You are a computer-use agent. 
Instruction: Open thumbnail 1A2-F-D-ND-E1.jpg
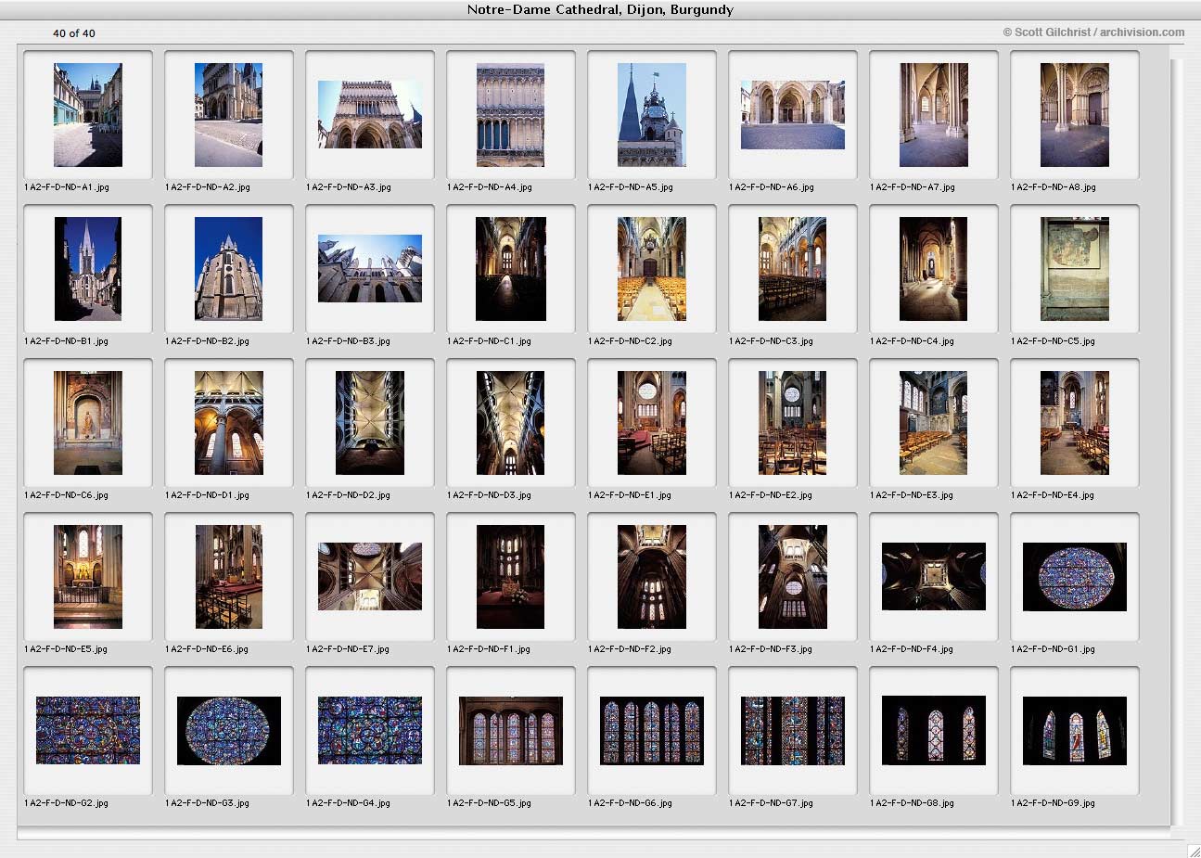pos(652,423)
